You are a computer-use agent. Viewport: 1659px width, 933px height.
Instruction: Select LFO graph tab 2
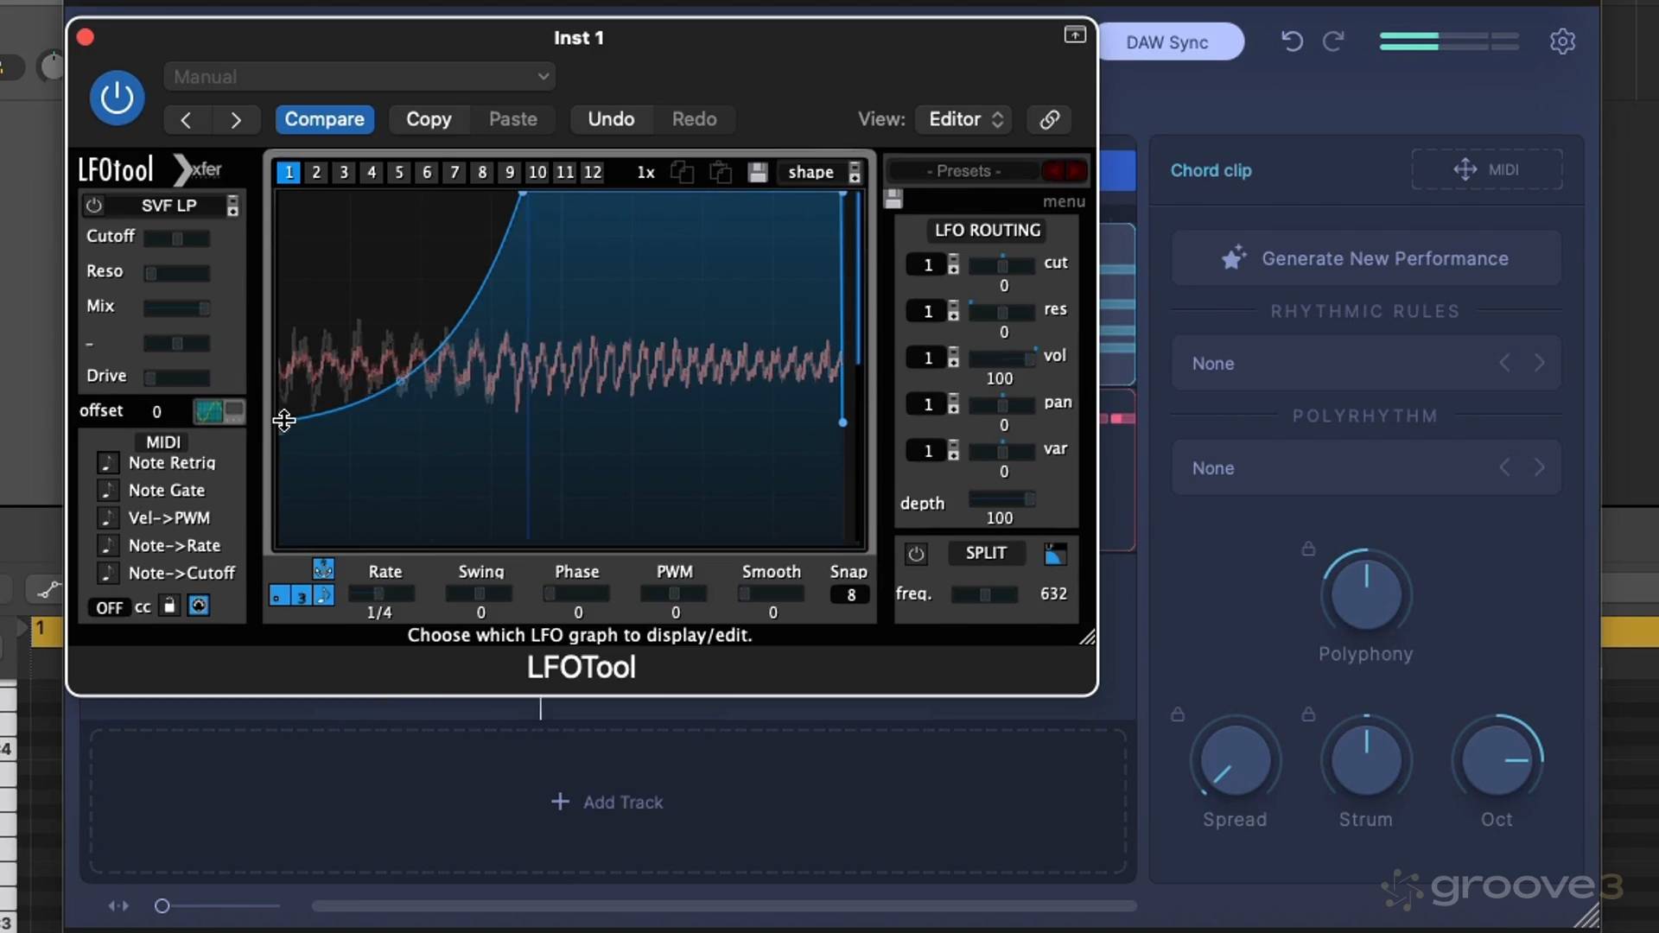coord(316,172)
